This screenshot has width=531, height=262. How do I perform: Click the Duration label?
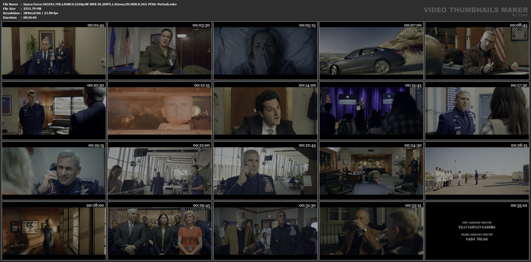point(10,17)
